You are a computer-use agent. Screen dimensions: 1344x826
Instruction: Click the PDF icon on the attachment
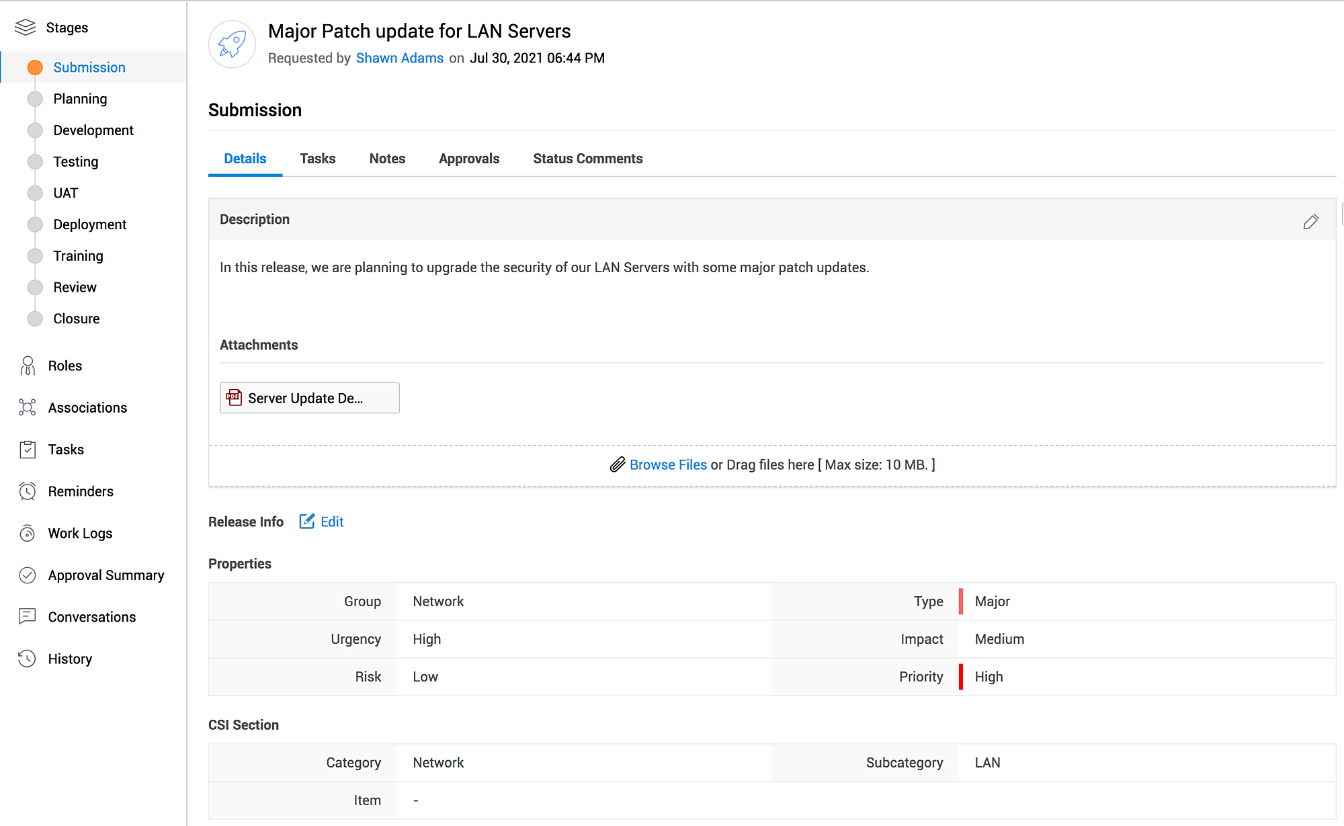(234, 397)
